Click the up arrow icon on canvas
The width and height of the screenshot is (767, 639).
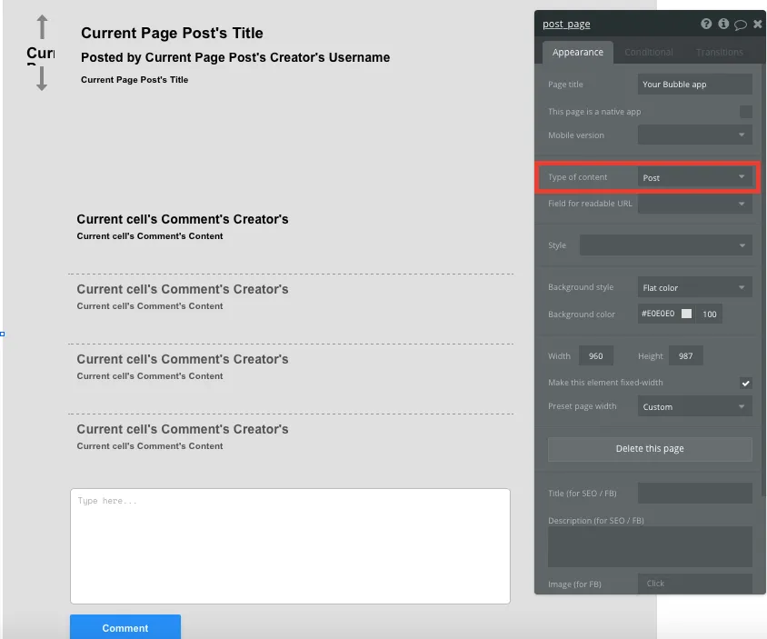(42, 27)
